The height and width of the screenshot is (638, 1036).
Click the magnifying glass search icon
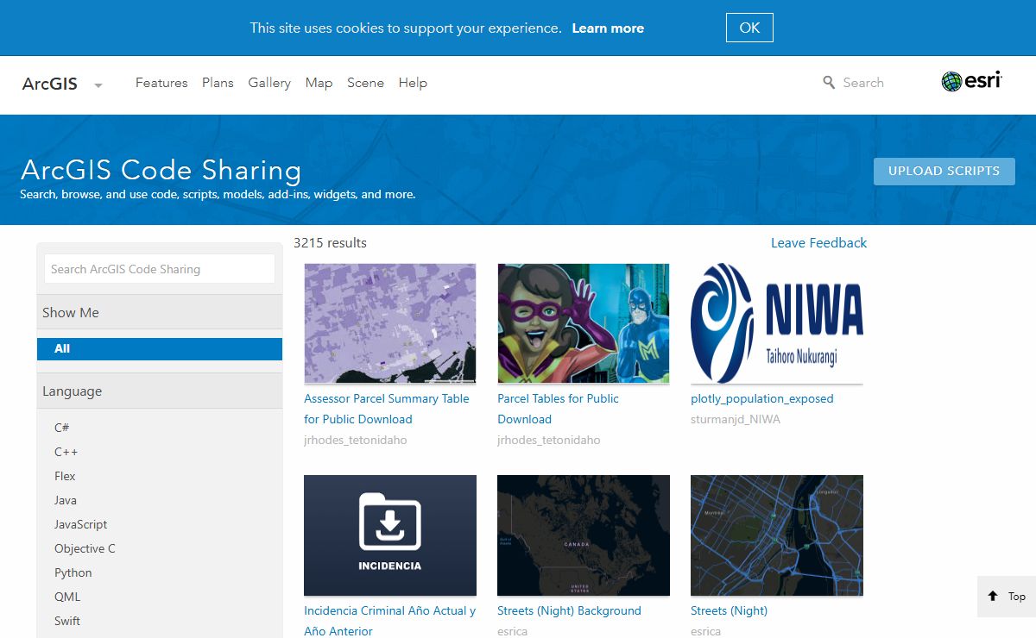pyautogui.click(x=829, y=83)
